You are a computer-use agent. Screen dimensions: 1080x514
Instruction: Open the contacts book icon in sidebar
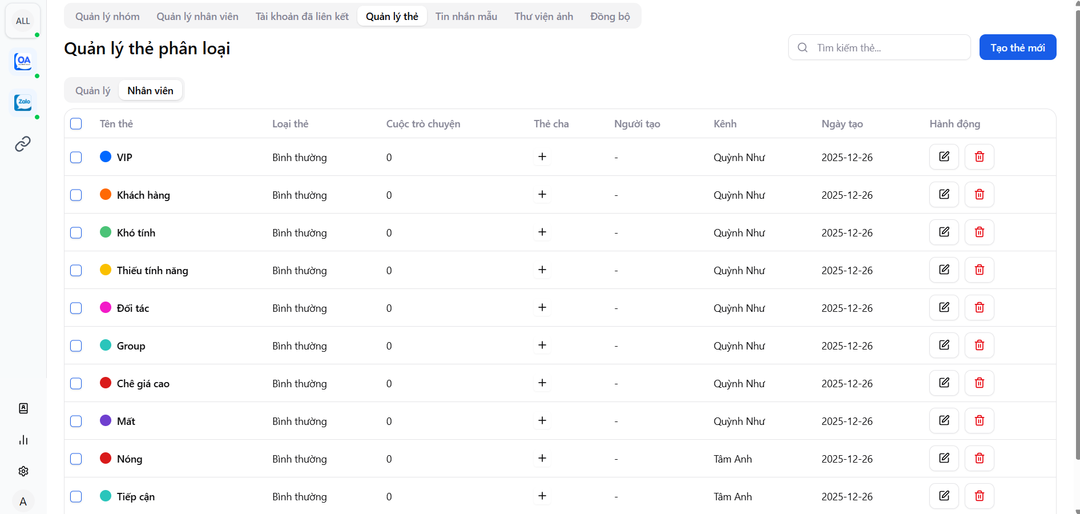23,408
